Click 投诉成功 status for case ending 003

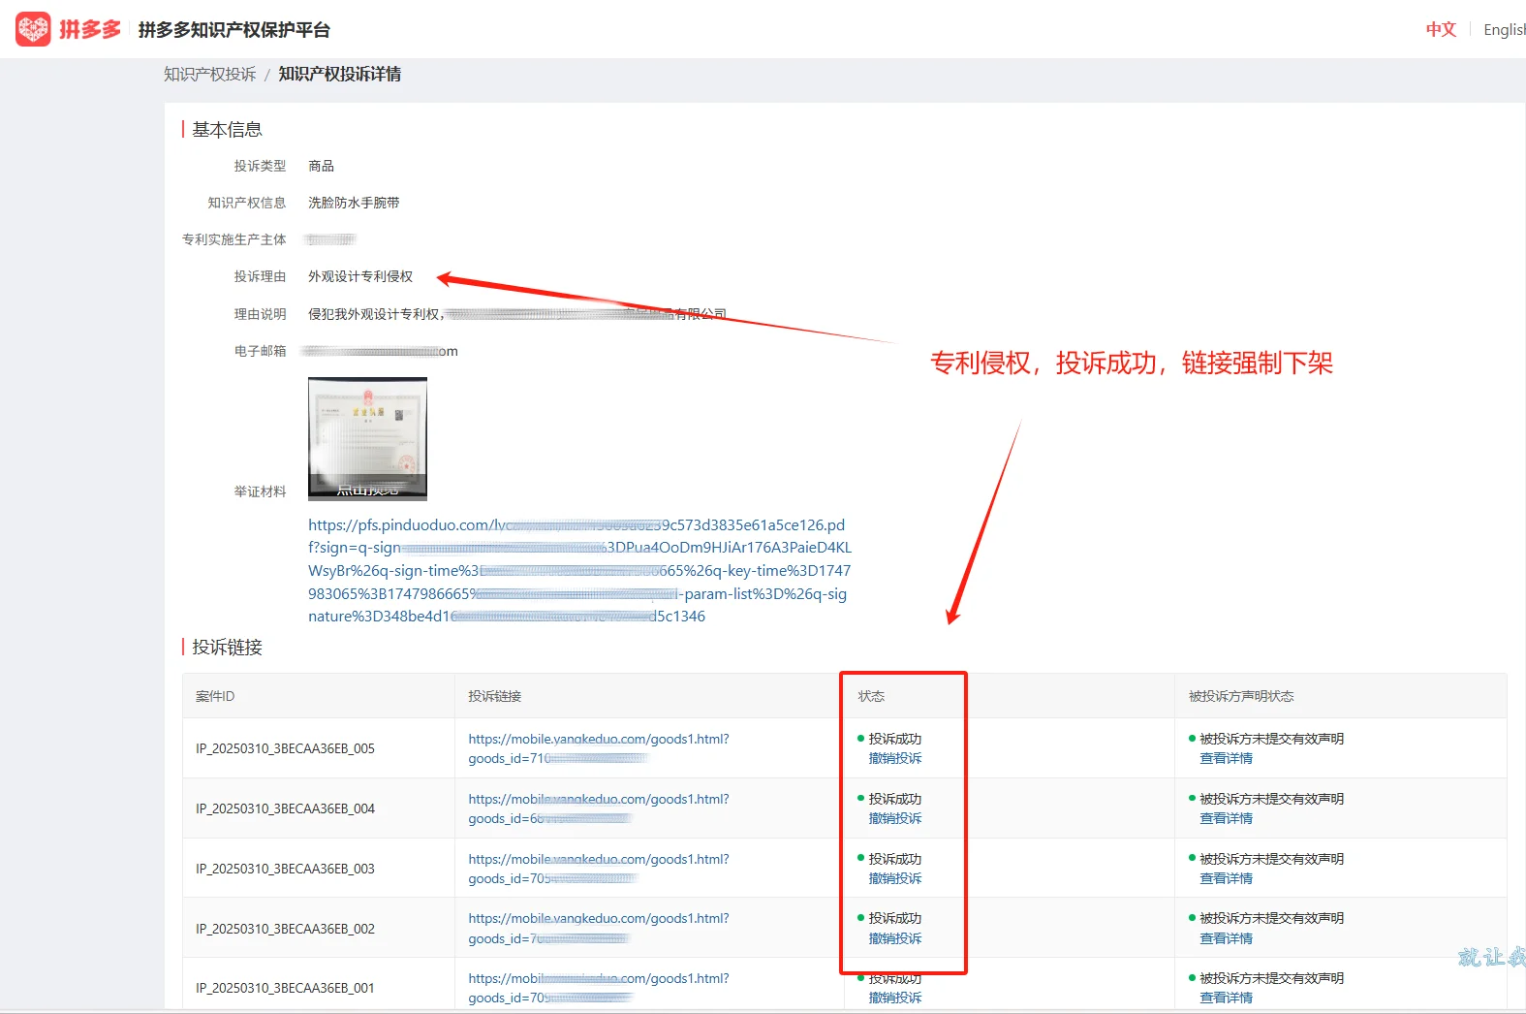tap(895, 859)
